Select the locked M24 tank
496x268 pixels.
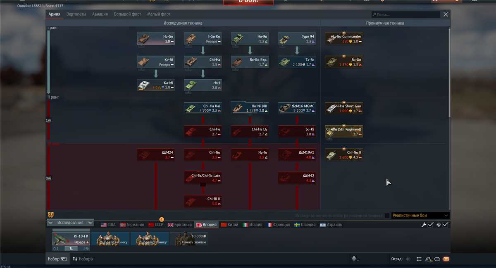(156, 155)
